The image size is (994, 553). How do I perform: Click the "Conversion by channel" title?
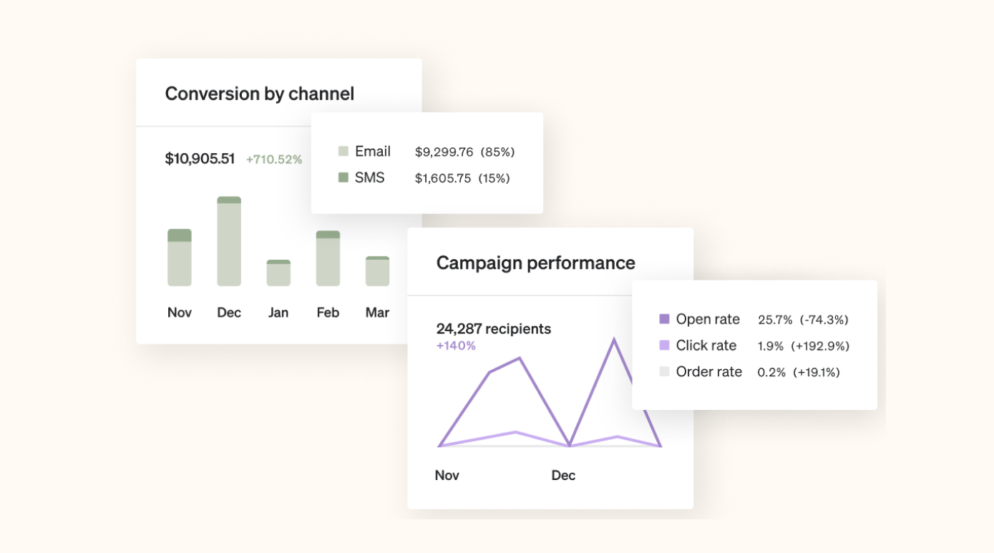[260, 94]
